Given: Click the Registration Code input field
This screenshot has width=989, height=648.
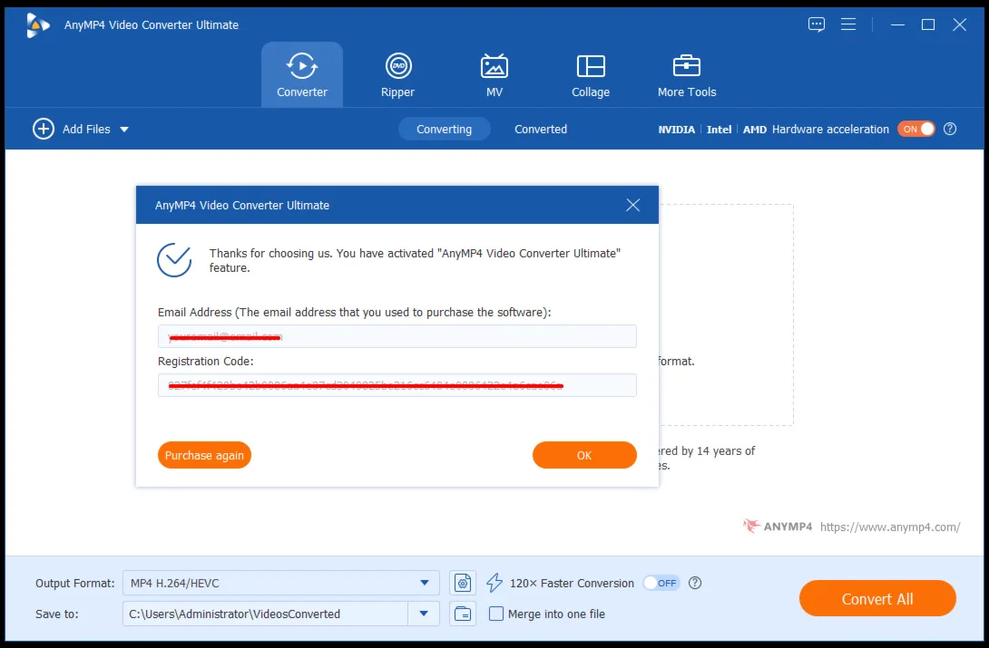Looking at the screenshot, I should click(x=397, y=385).
